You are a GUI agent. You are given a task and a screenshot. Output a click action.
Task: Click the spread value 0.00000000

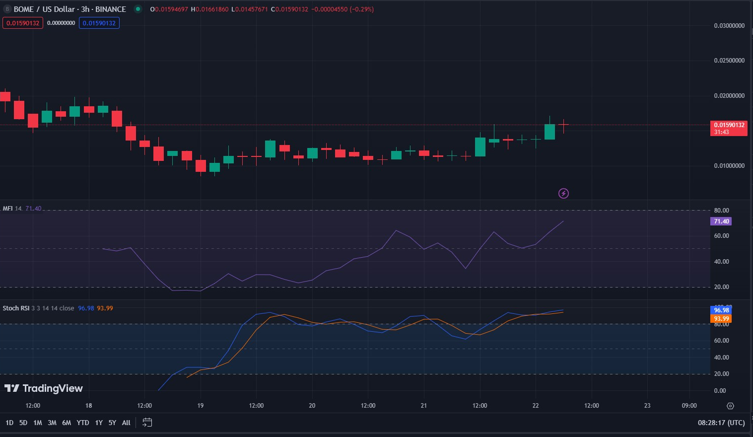point(61,23)
